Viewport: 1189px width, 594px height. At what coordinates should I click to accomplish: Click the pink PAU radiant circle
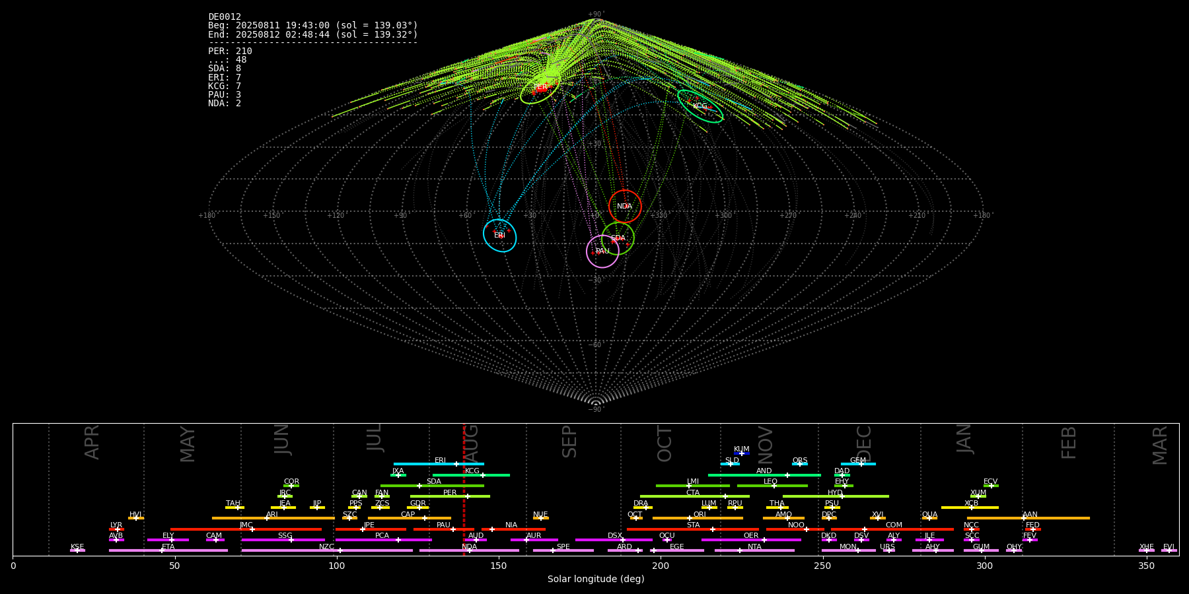(602, 251)
